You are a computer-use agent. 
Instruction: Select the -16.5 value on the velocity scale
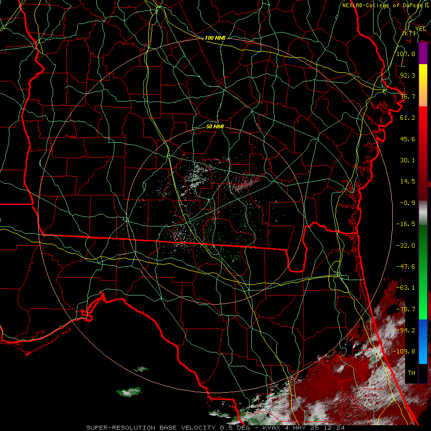[x=406, y=224]
